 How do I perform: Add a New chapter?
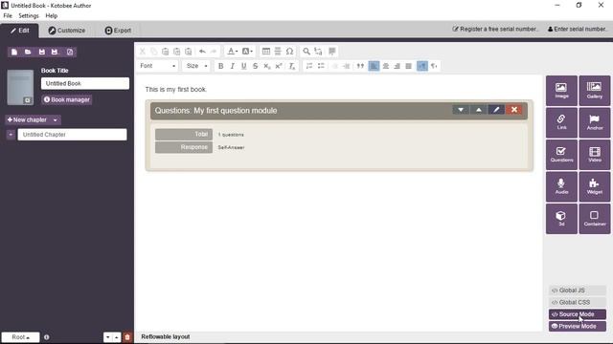[27, 119]
